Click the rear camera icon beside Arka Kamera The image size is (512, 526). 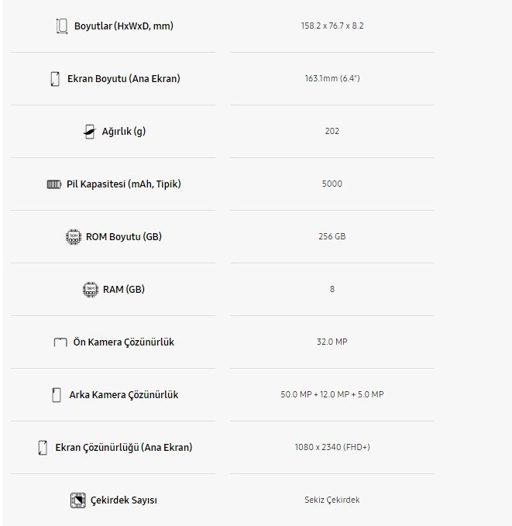pyautogui.click(x=57, y=395)
